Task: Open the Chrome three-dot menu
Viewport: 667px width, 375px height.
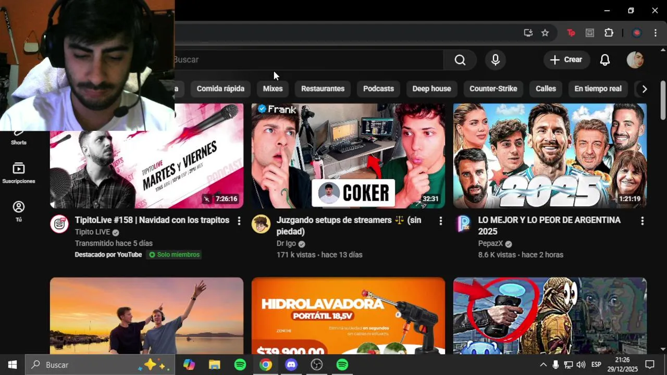Action: coord(656,33)
